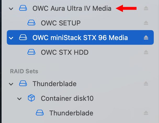This screenshot has width=159, height=123.
Task: Select OWC Aura Ultra IV Media in sidebar
Action: click(x=72, y=9)
